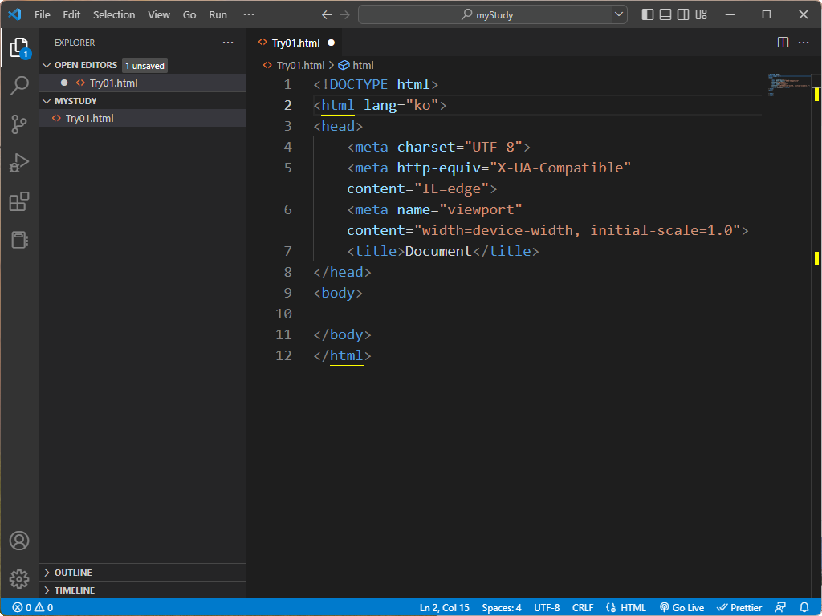Open the Run menu
This screenshot has height=616, width=822.
(x=218, y=14)
